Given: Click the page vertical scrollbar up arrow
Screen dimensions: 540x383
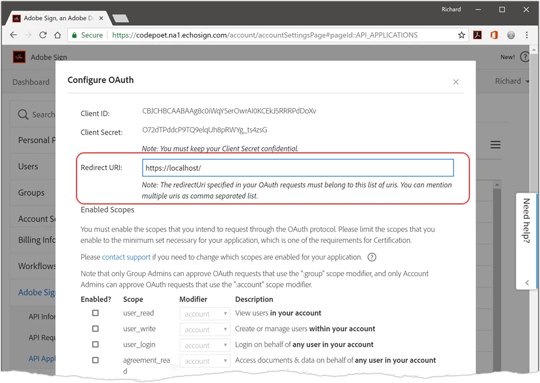Looking at the screenshot, I should (x=534, y=50).
